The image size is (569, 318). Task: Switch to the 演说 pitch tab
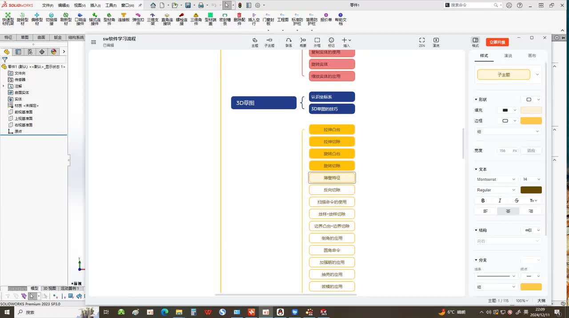click(508, 56)
